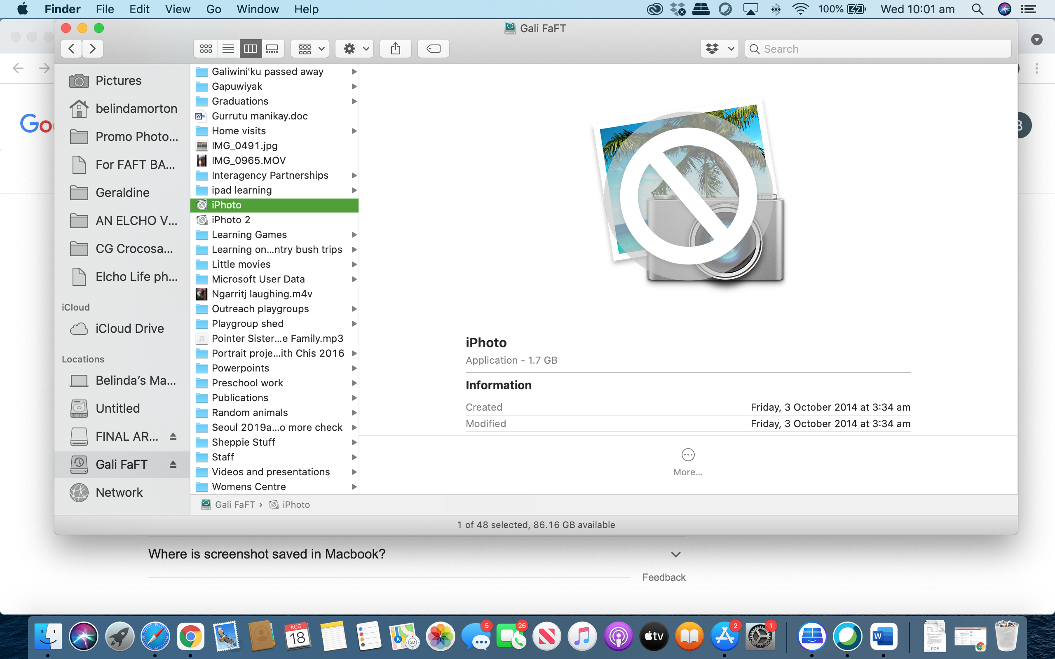The image size is (1055, 659).
Task: Toggle column view button
Action: point(250,48)
